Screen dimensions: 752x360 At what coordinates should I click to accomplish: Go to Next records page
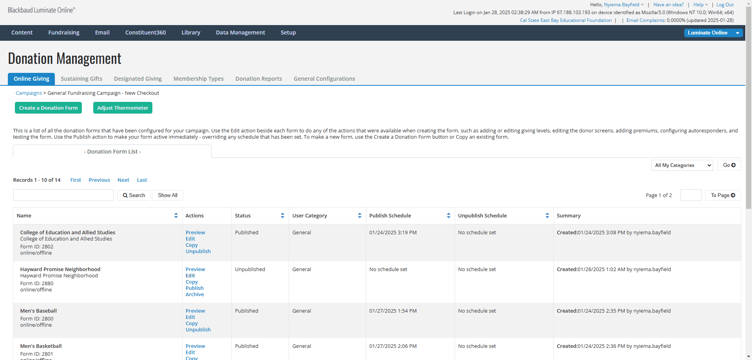click(123, 180)
